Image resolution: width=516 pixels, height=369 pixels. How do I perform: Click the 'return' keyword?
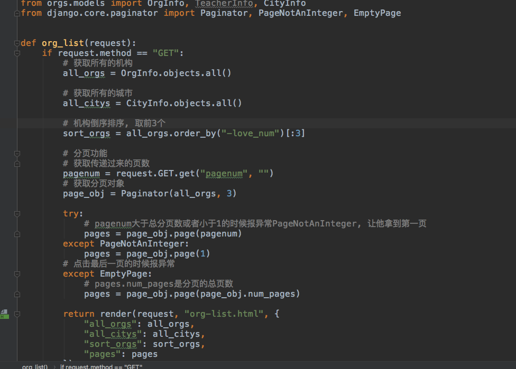click(x=79, y=314)
